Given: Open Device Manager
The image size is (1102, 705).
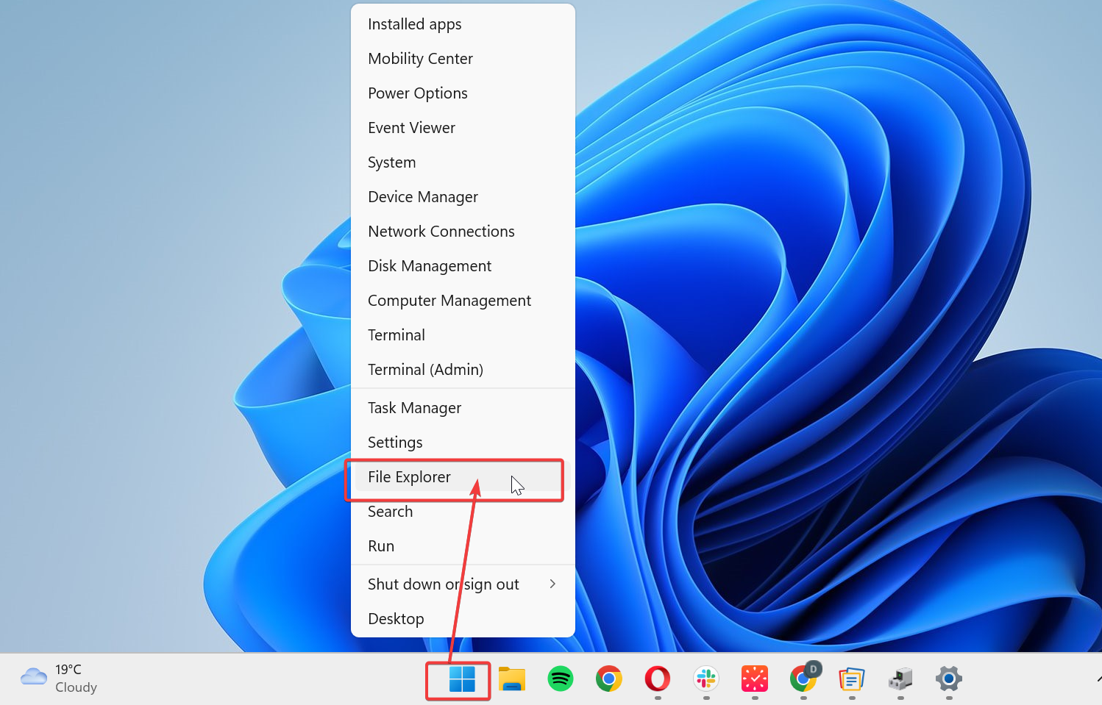Looking at the screenshot, I should pos(463,197).
